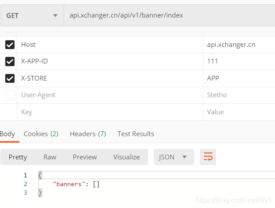Click the X-APP-ID value 111

(213, 61)
